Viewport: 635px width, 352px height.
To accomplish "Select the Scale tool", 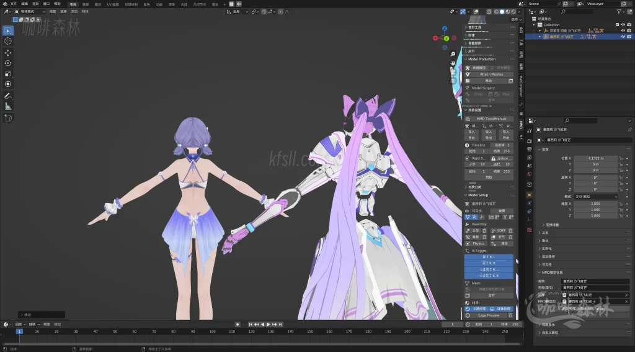I will pos(7,73).
